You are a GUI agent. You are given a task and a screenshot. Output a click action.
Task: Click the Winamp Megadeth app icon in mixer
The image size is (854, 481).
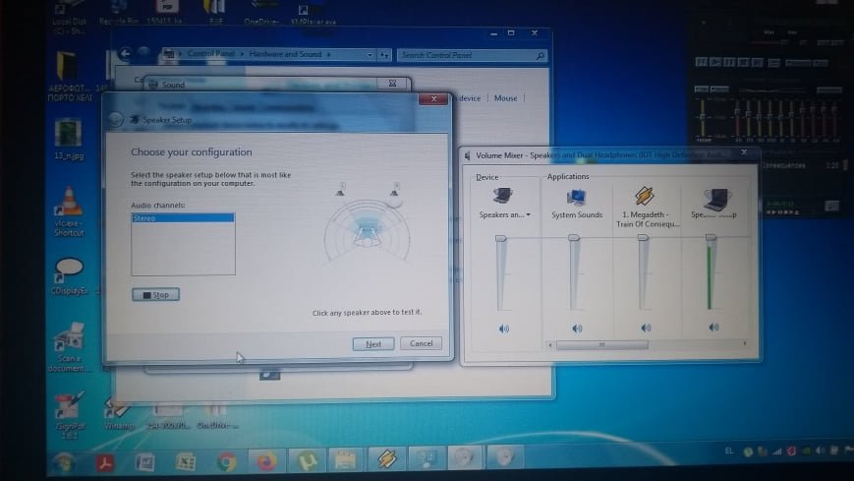645,196
